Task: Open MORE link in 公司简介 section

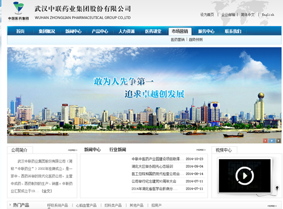Action: [72, 150]
